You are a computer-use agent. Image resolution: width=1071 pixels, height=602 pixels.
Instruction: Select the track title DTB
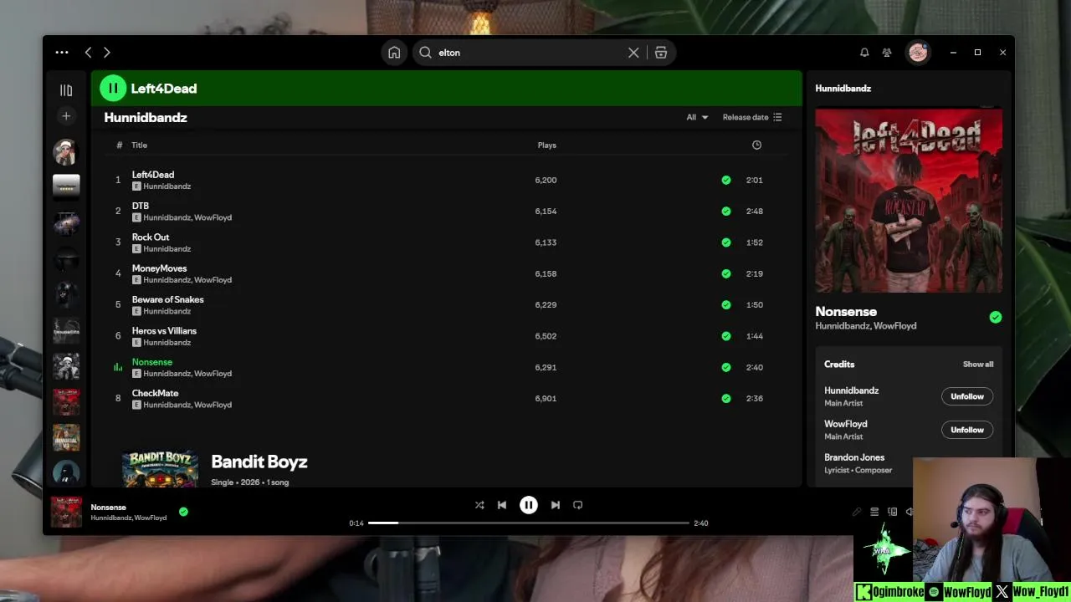pyautogui.click(x=141, y=206)
